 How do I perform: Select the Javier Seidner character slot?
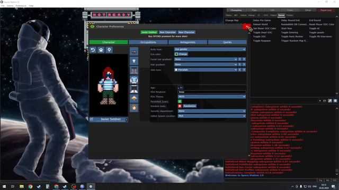pyautogui.click(x=149, y=32)
